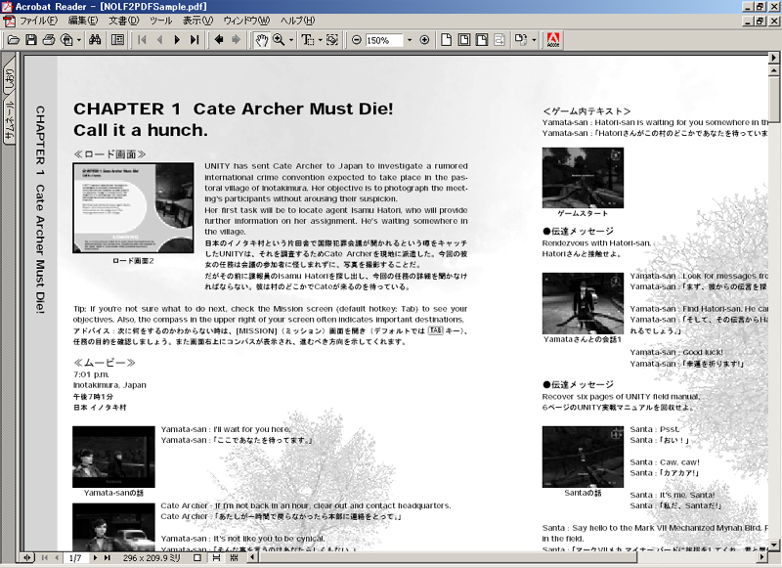
Task: Click the Yamata-sanの話 movie image
Action: tap(113, 457)
